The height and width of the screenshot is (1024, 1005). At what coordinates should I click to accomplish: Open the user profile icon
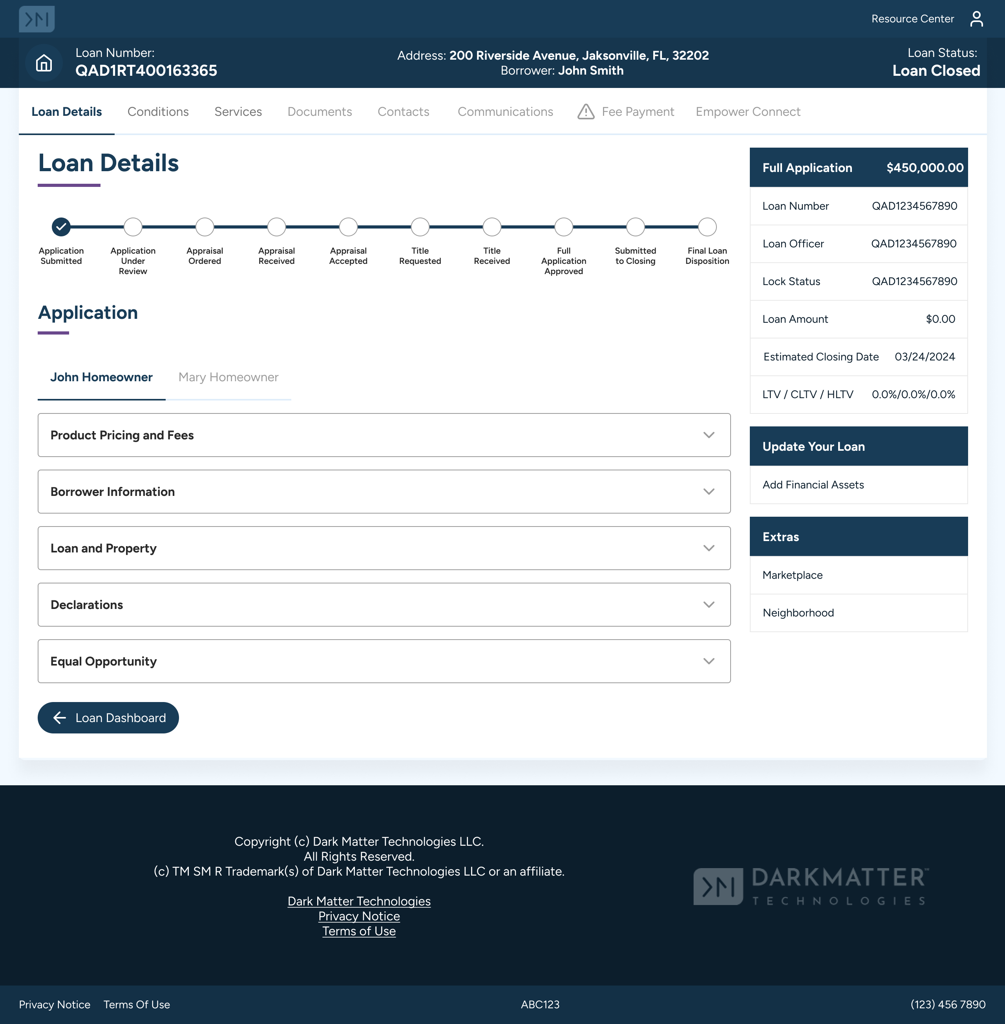tap(976, 19)
